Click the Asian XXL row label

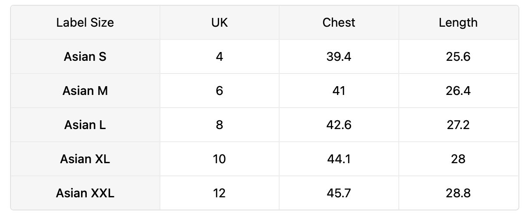coord(85,193)
